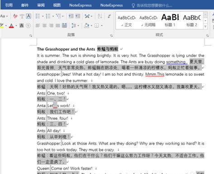Open the multilevel list dropdown
The height and width of the screenshot is (174, 214).
(63, 16)
